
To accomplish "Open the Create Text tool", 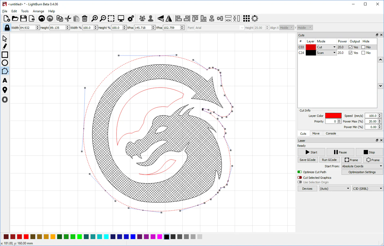I will (5, 80).
